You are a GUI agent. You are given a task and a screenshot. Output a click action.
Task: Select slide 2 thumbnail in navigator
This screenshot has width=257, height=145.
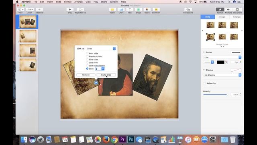(28, 36)
